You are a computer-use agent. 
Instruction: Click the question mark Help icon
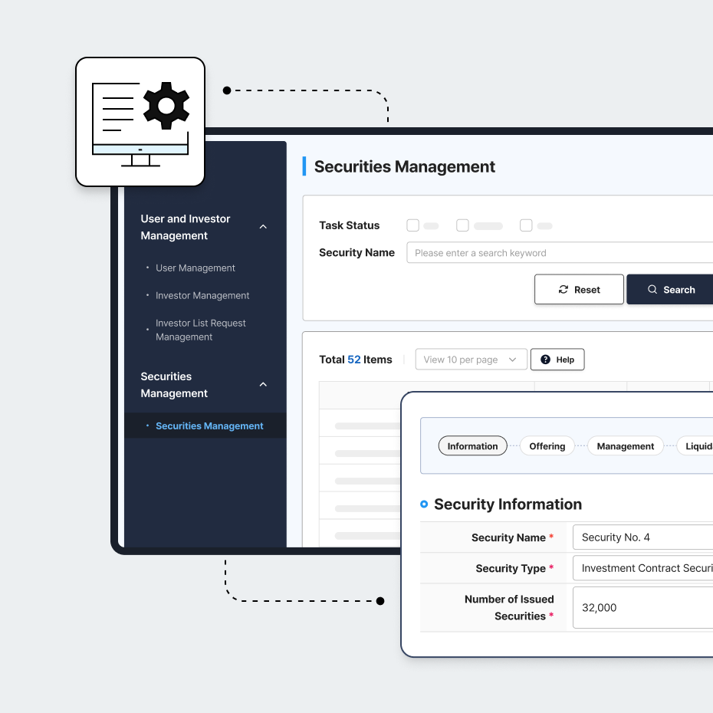click(x=545, y=360)
